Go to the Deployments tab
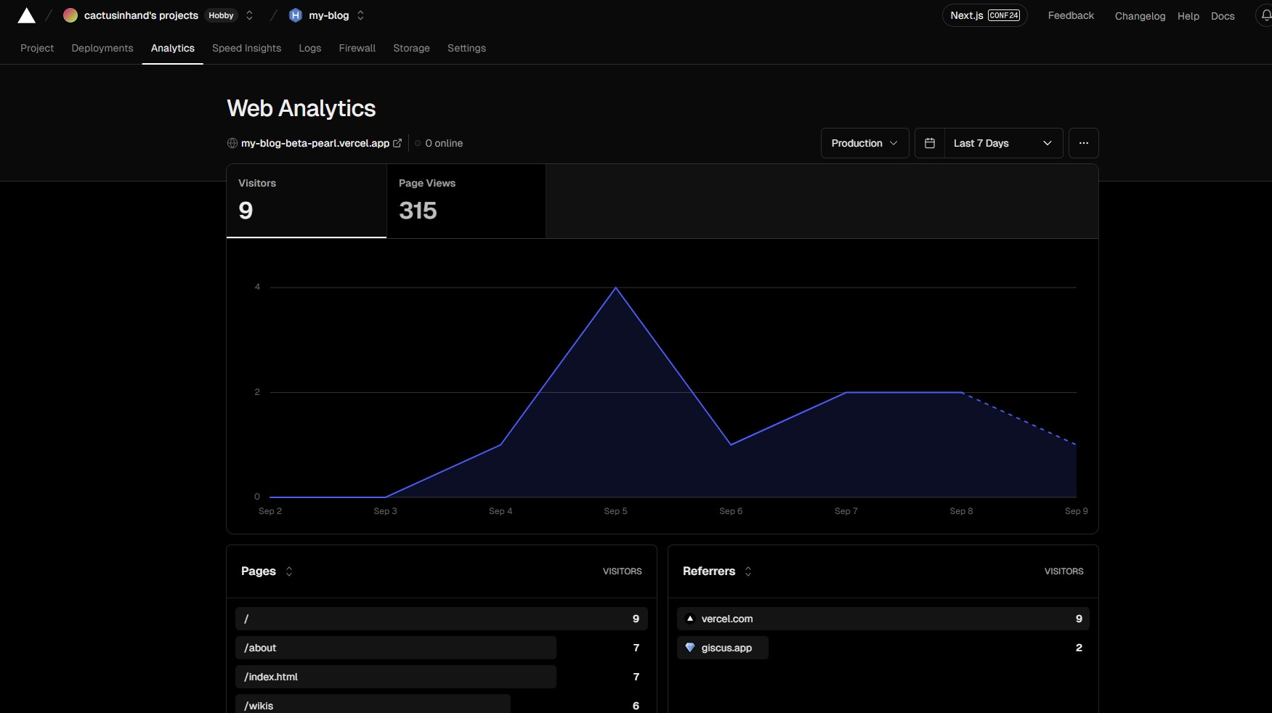 pos(102,48)
